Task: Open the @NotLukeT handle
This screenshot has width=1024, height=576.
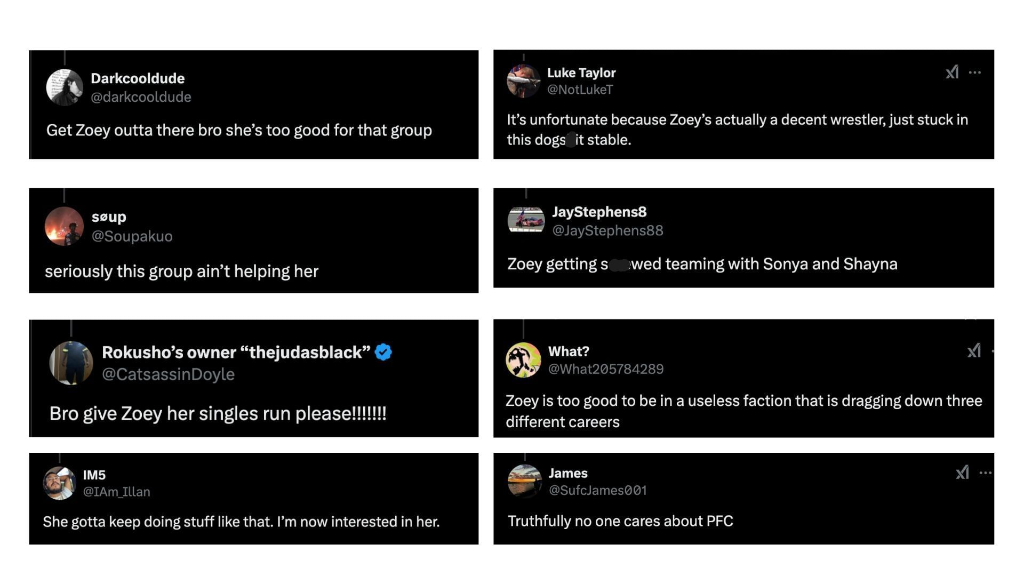Action: [x=580, y=90]
